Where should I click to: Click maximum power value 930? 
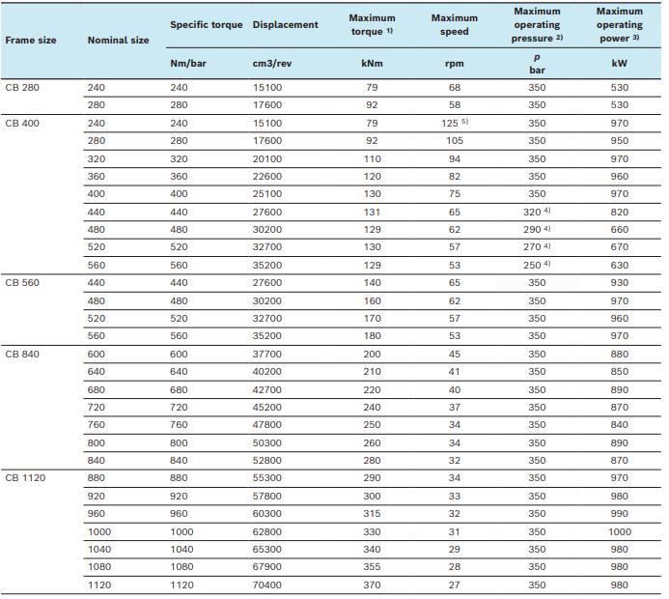tap(620, 283)
